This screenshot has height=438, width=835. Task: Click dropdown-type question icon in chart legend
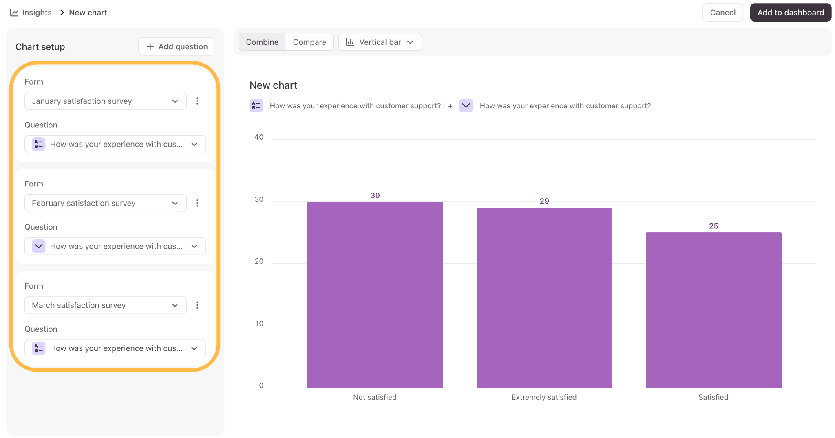click(x=466, y=106)
